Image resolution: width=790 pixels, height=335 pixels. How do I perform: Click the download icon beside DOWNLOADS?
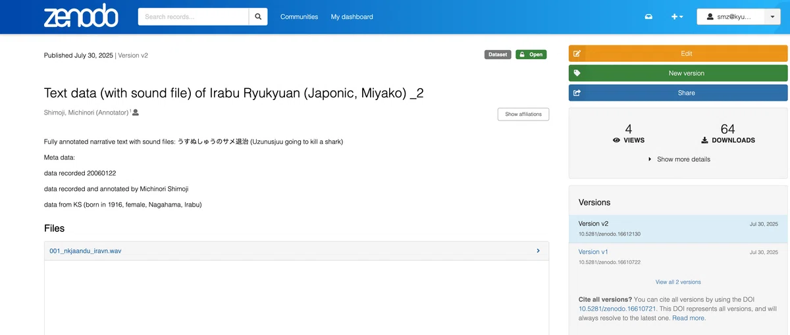[704, 140]
